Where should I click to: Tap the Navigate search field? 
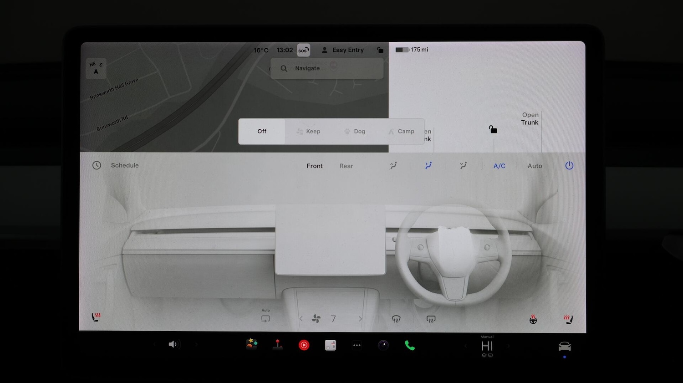(326, 68)
